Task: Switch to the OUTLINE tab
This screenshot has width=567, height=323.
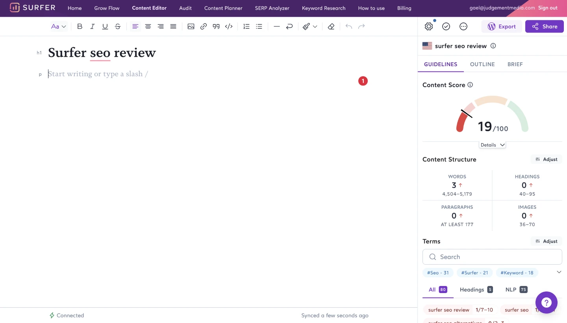Action: pyautogui.click(x=482, y=64)
